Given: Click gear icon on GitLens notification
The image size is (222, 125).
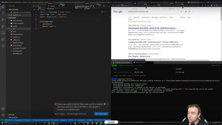Looking at the screenshot, I should (x=104, y=104).
